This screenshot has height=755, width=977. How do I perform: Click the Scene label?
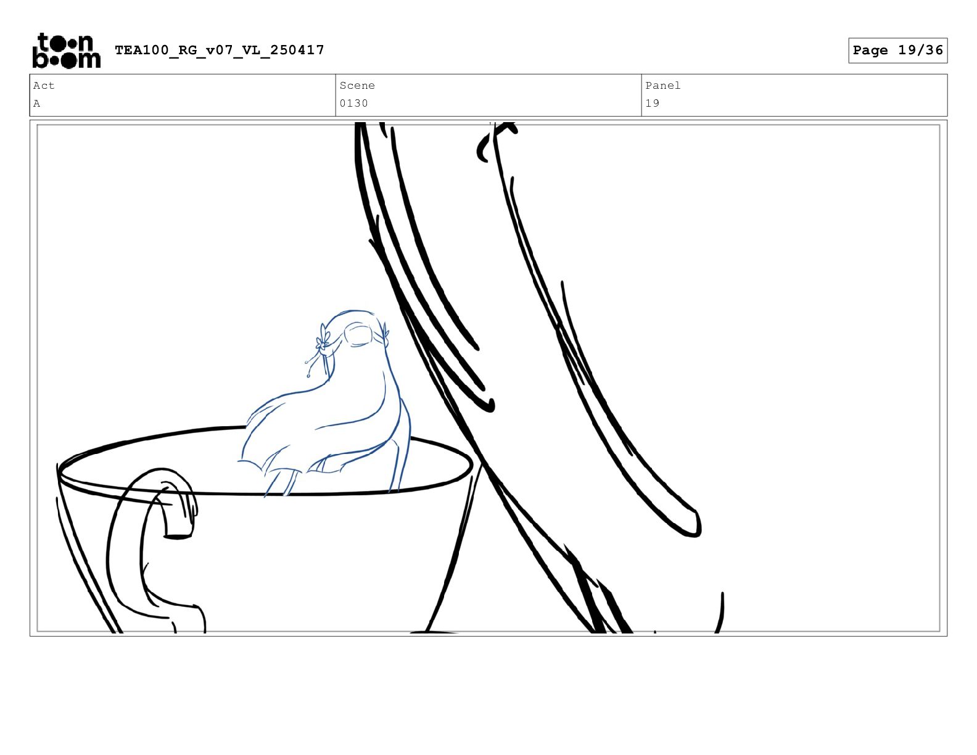(357, 86)
